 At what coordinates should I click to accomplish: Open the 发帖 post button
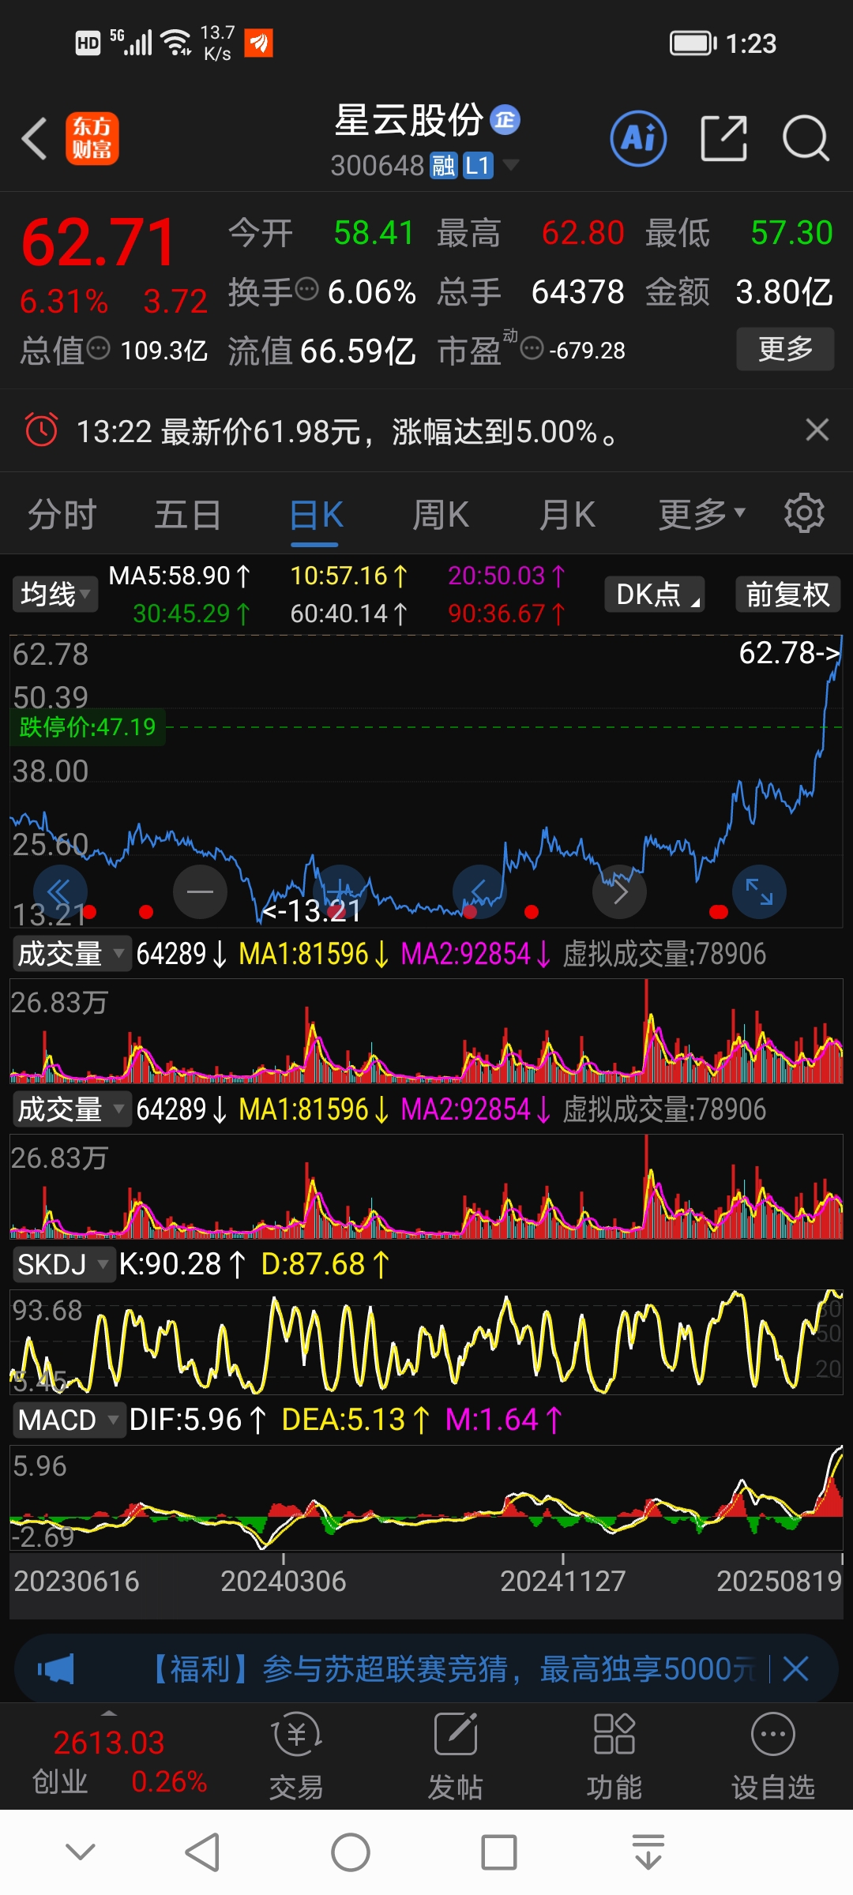pos(456,1756)
